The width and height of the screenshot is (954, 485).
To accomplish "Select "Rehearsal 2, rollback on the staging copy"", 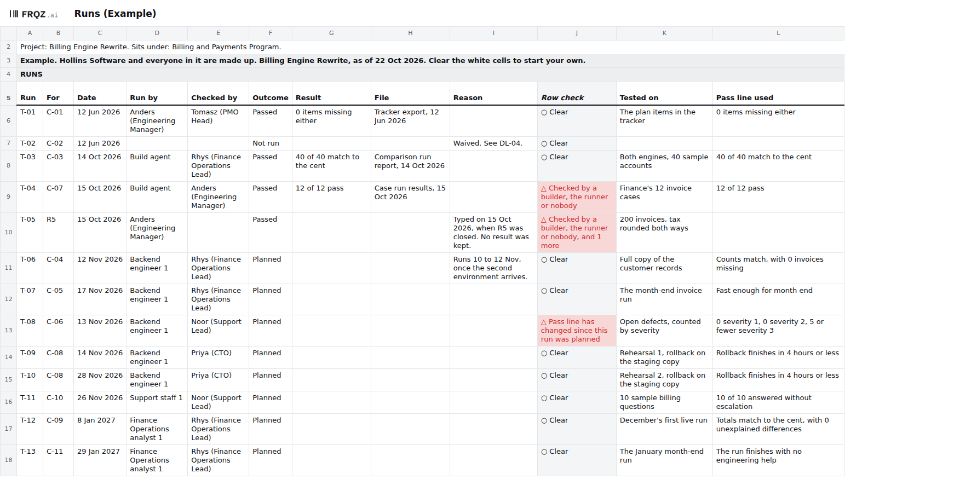I will click(664, 380).
